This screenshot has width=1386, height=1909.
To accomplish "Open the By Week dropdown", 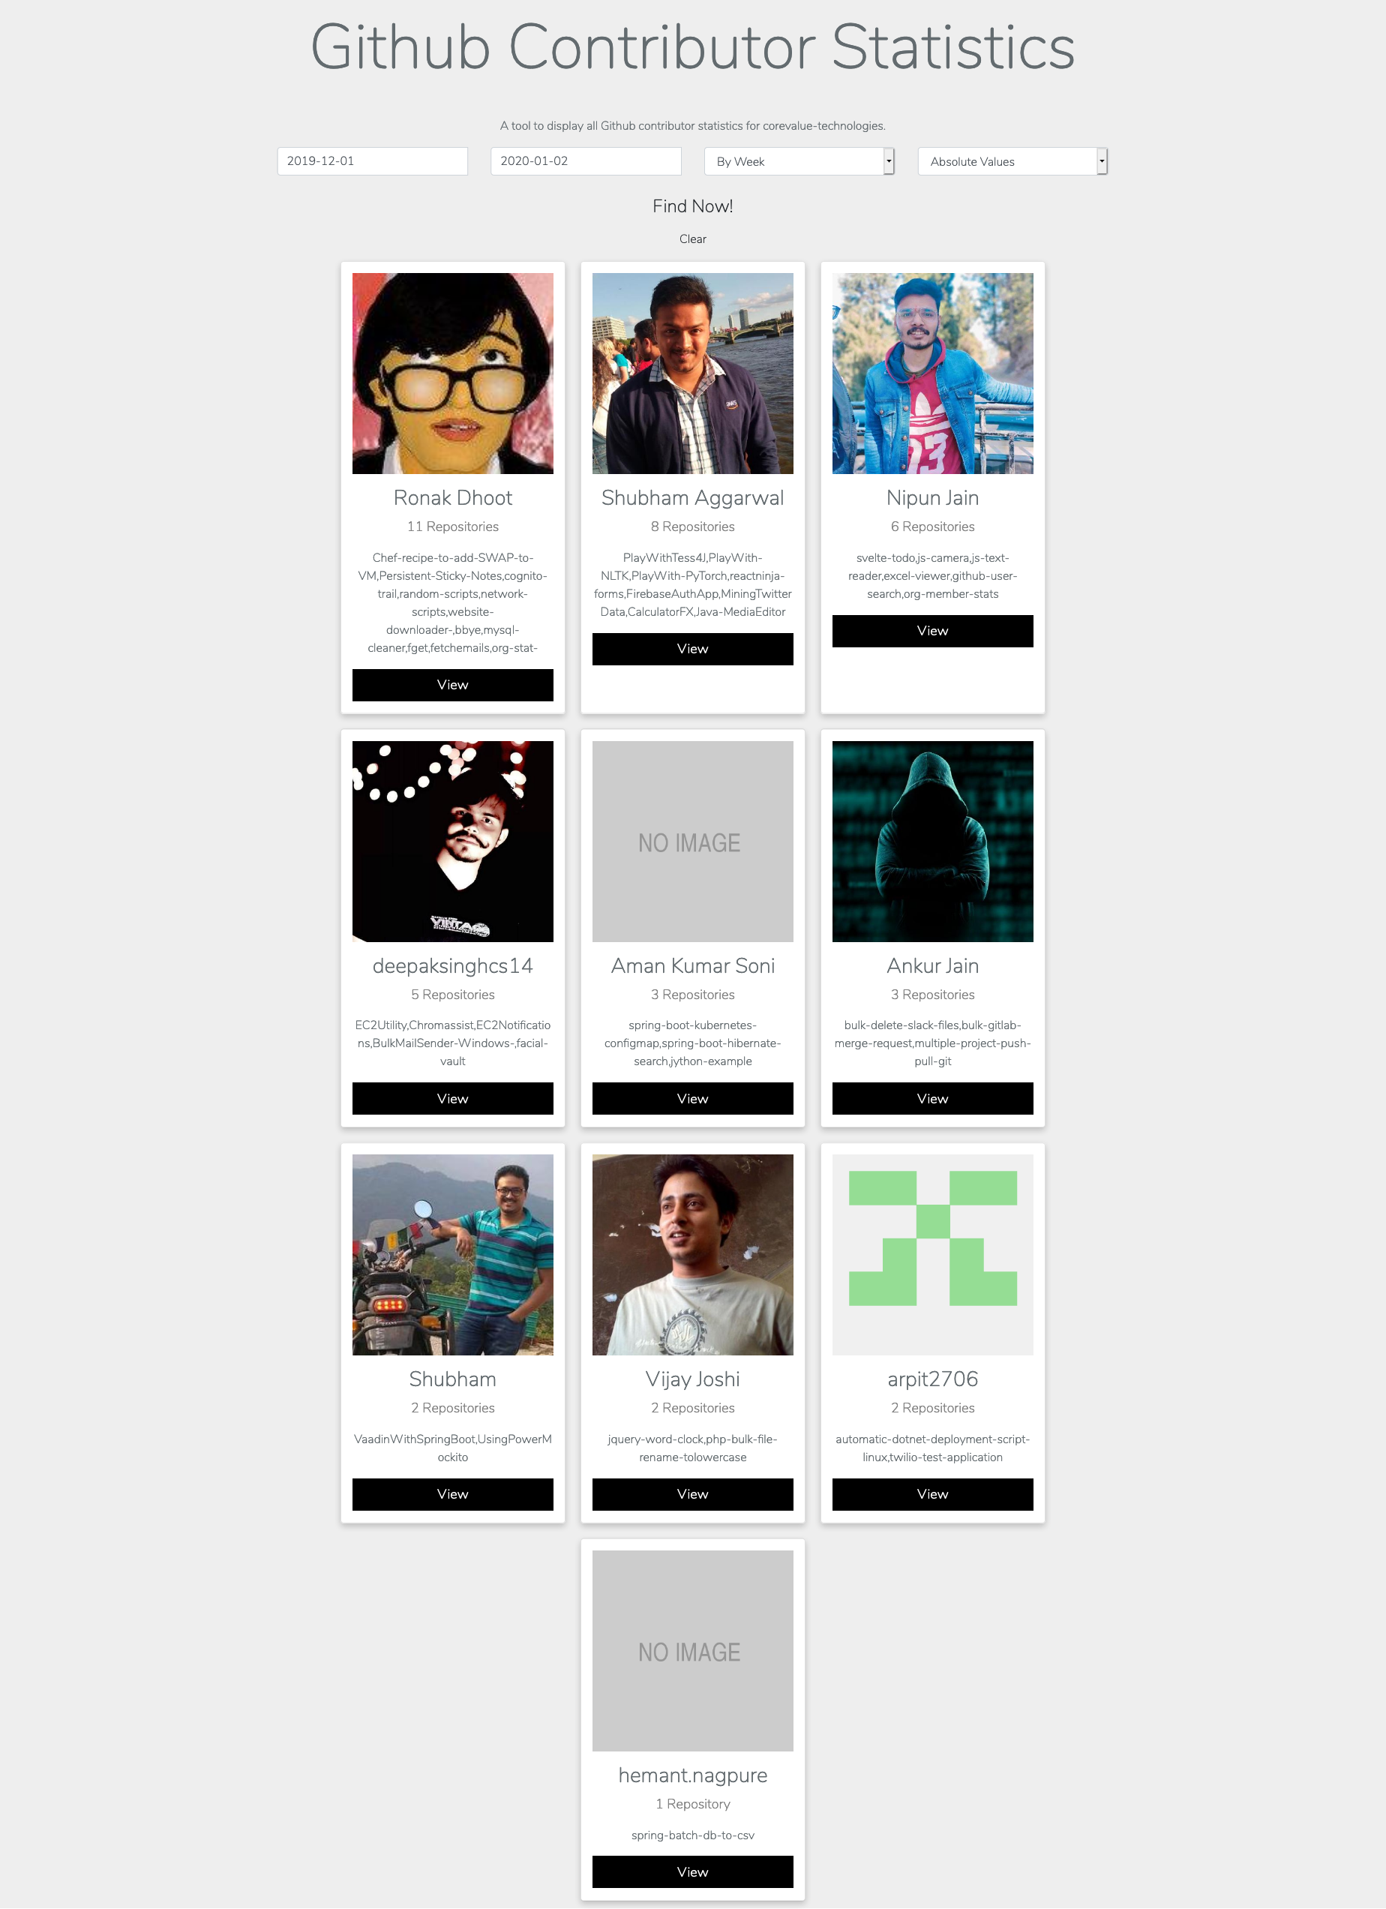I will (x=799, y=161).
